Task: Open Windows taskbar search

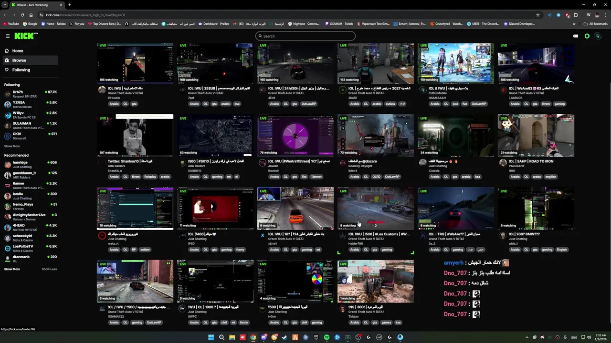Action: pos(221,337)
